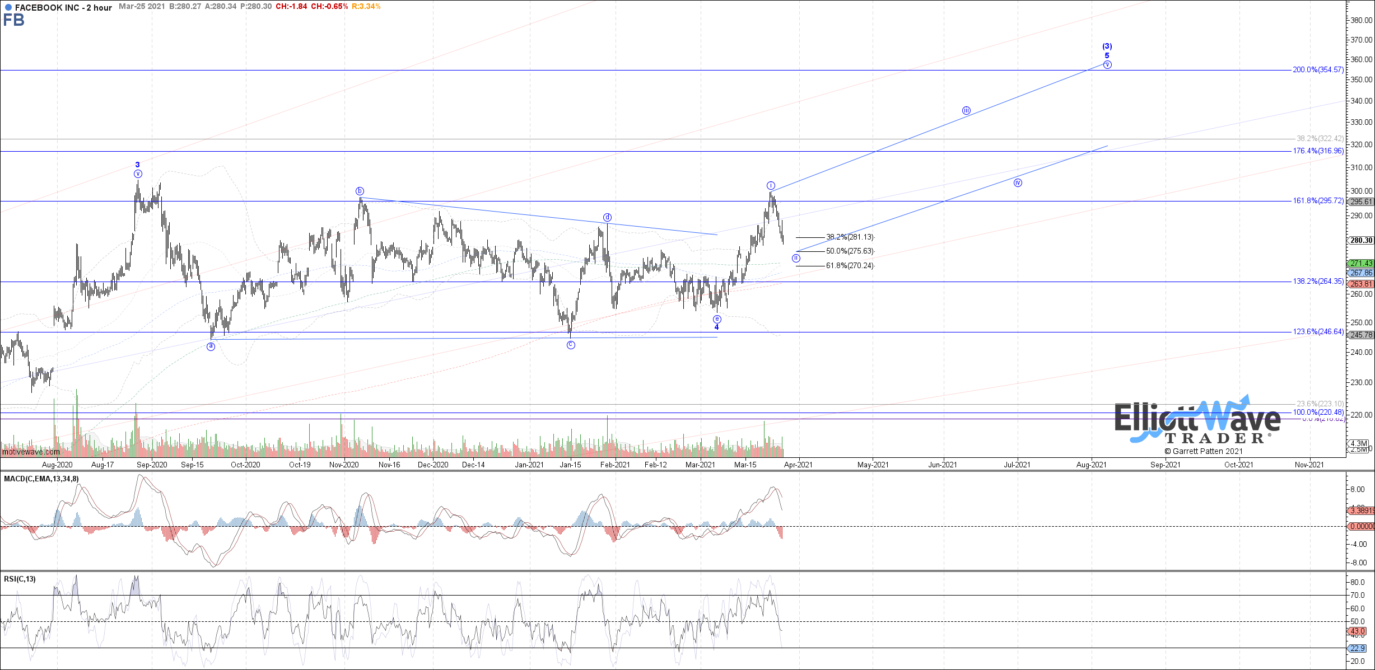1375x670 pixels.
Task: Select the 161.8%(295.72) Fibonacci label
Action: [x=1318, y=201]
